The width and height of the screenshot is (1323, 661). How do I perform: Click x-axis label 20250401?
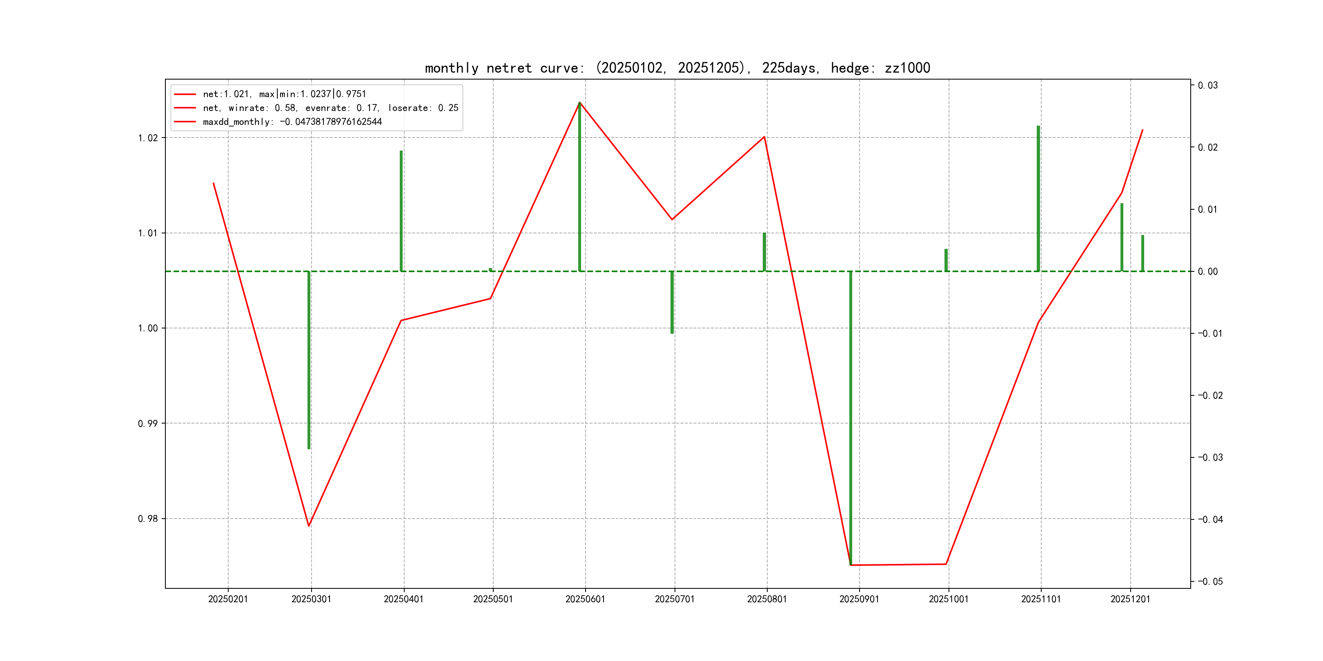(403, 599)
